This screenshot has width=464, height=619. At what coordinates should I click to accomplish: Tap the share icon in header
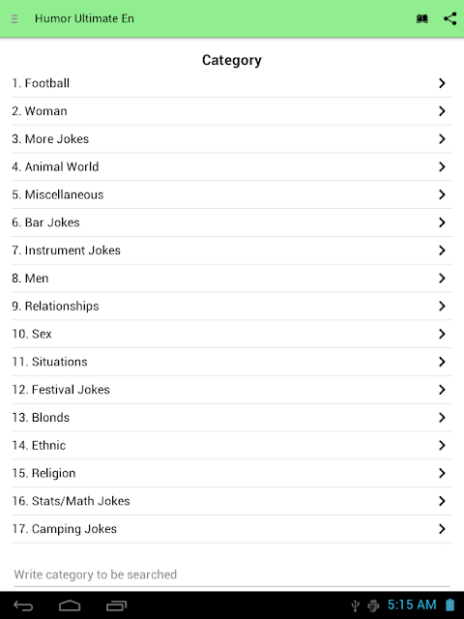pos(450,18)
